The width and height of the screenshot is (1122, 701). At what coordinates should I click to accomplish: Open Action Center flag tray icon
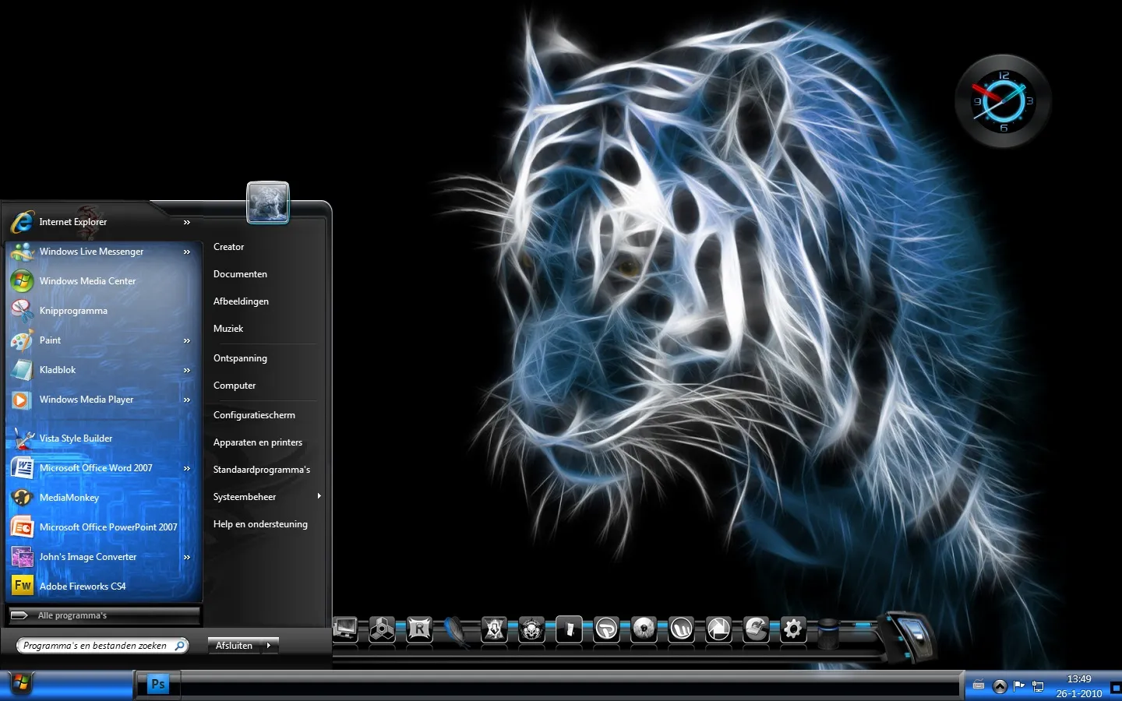coord(1018,686)
